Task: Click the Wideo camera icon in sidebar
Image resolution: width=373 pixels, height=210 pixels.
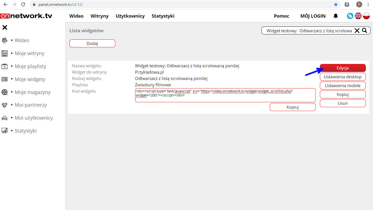Action: [4, 41]
